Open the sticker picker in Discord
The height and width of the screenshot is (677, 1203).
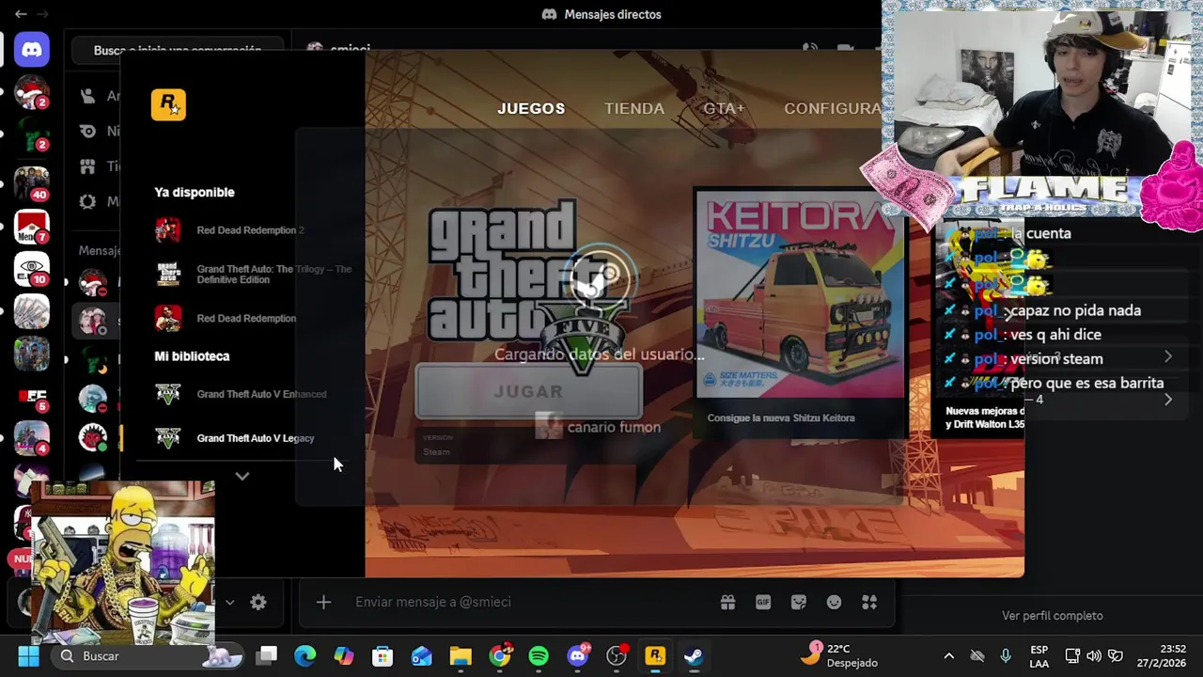coord(799,602)
